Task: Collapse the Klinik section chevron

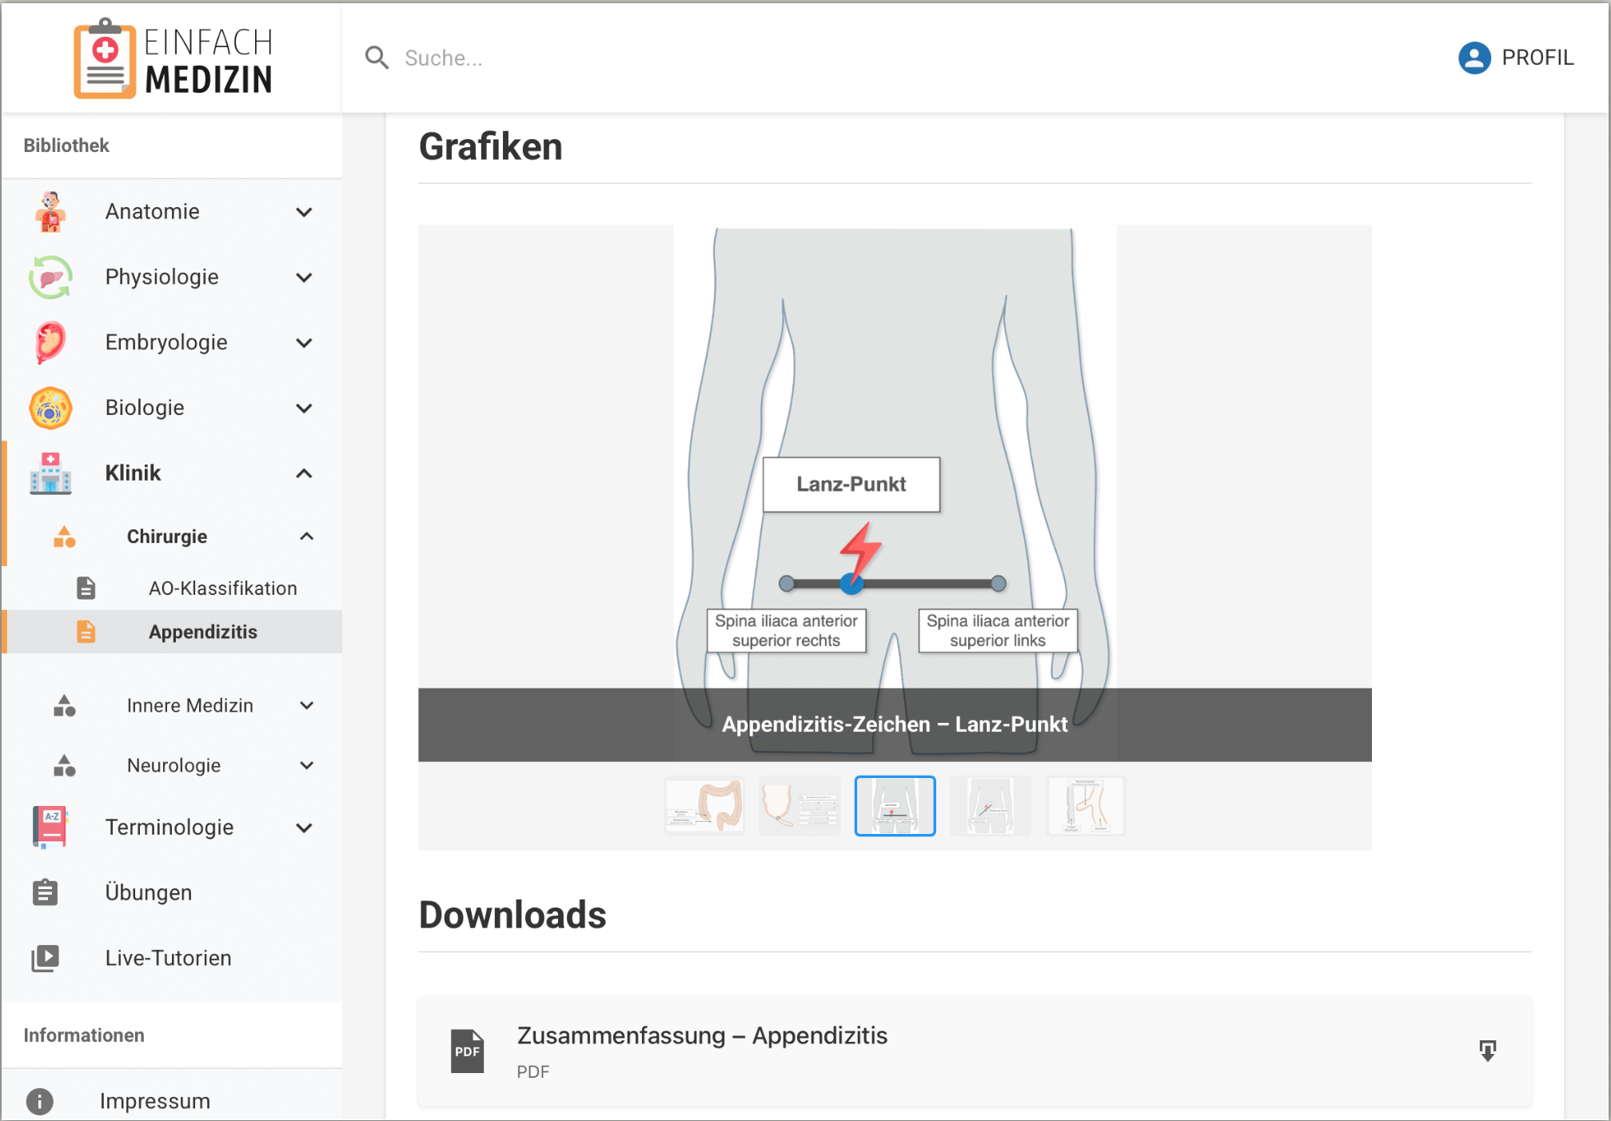Action: point(304,473)
